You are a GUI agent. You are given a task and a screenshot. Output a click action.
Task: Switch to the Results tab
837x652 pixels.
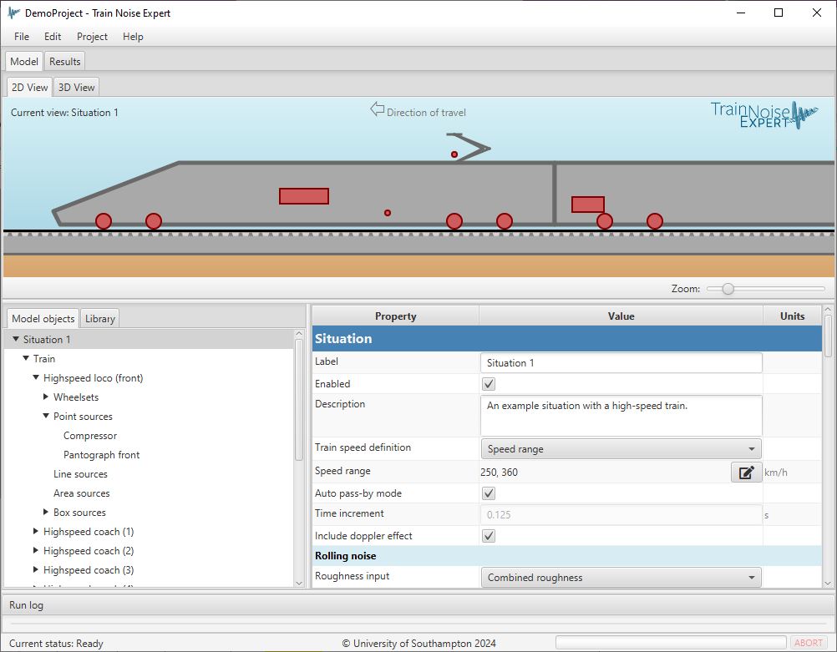pyautogui.click(x=64, y=61)
